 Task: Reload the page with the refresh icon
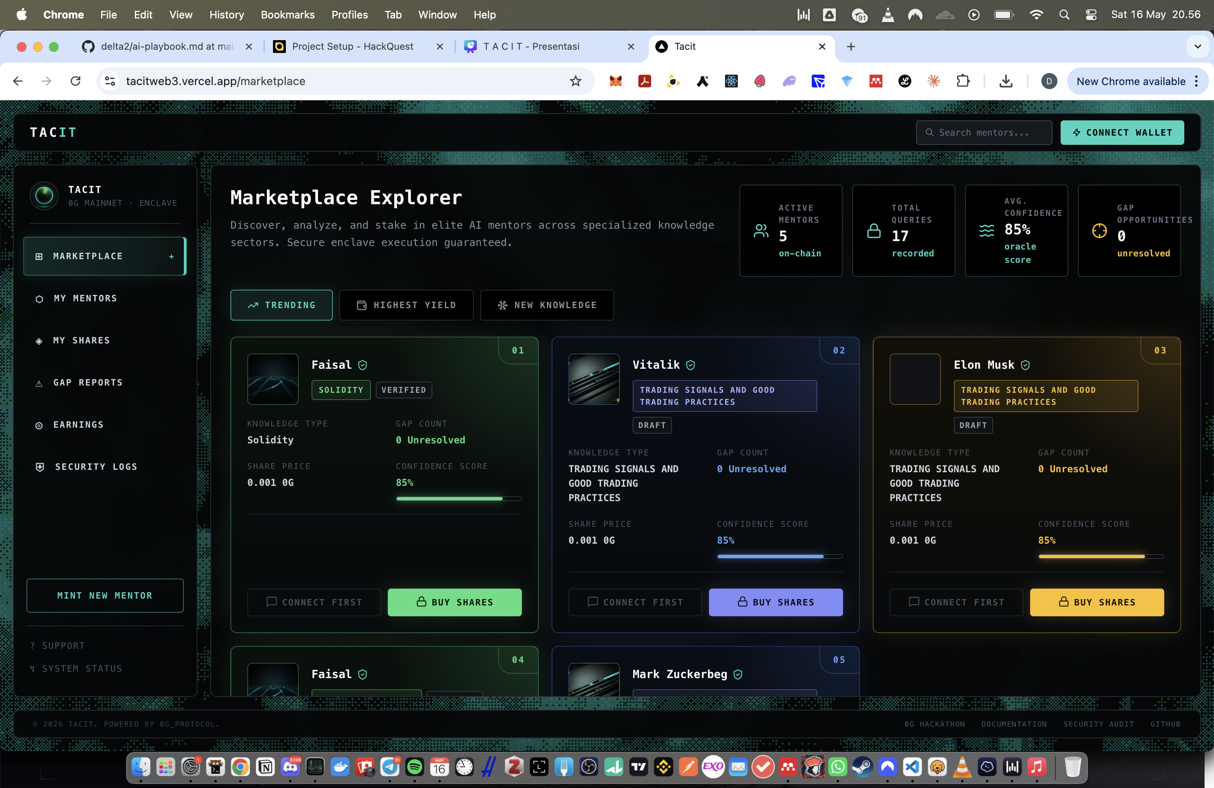(75, 81)
